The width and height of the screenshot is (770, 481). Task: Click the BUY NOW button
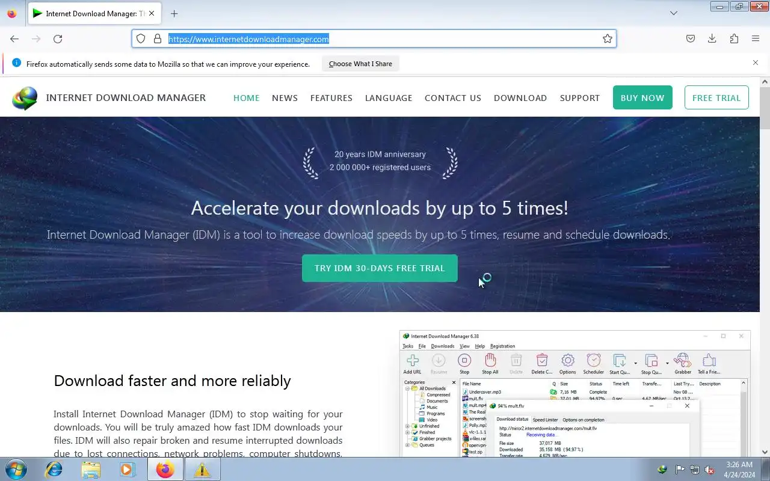(x=642, y=97)
